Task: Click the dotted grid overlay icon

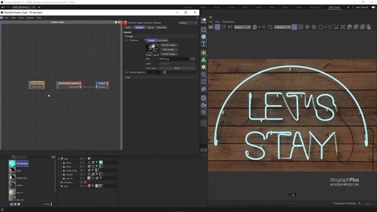Action: click(301, 27)
